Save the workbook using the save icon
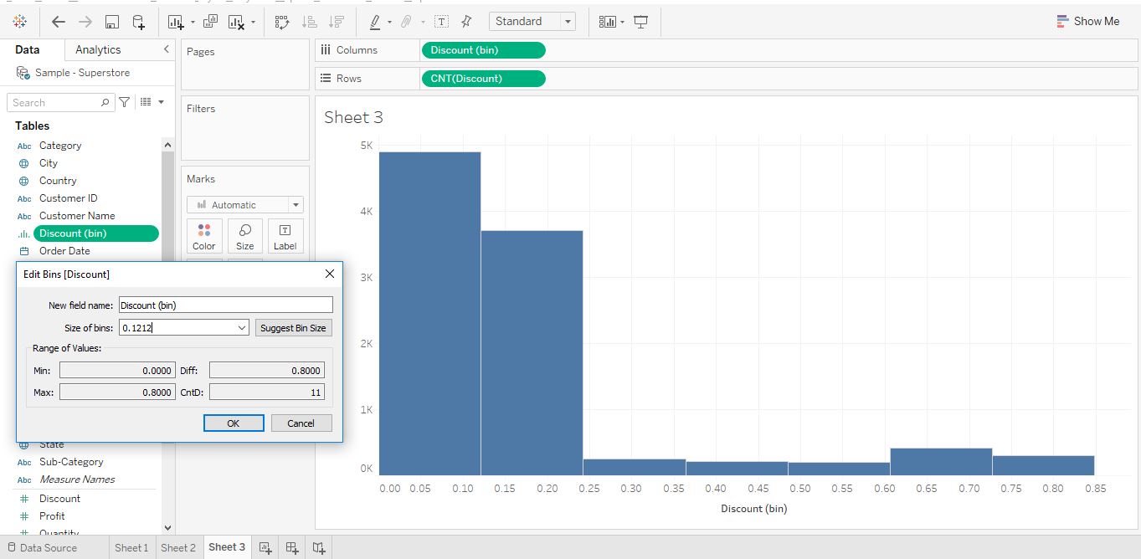 point(112,21)
